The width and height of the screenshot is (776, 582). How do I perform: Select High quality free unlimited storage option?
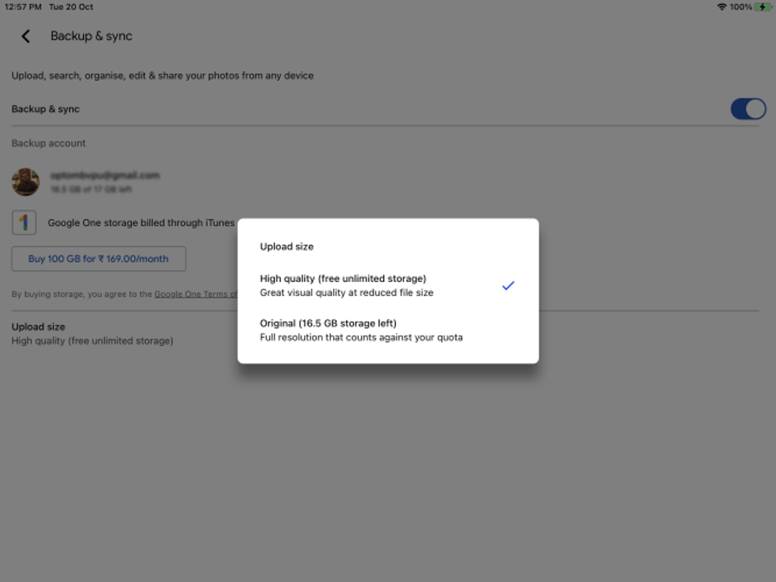click(388, 285)
